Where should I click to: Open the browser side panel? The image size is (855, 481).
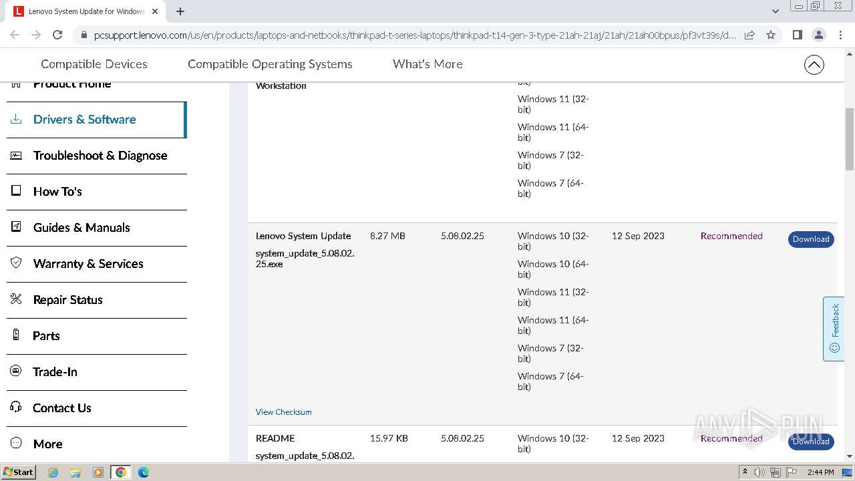pos(797,35)
